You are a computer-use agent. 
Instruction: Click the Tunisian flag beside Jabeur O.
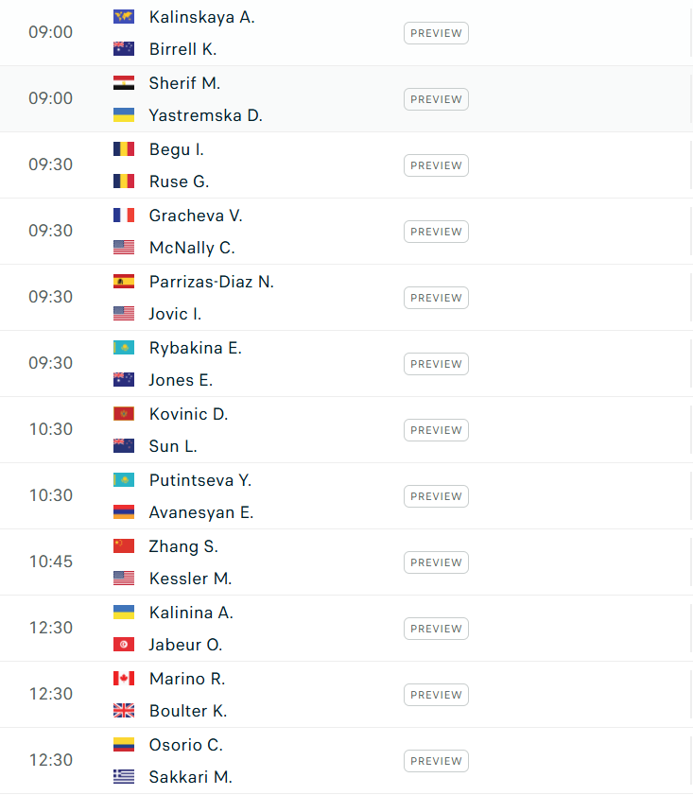(x=124, y=645)
